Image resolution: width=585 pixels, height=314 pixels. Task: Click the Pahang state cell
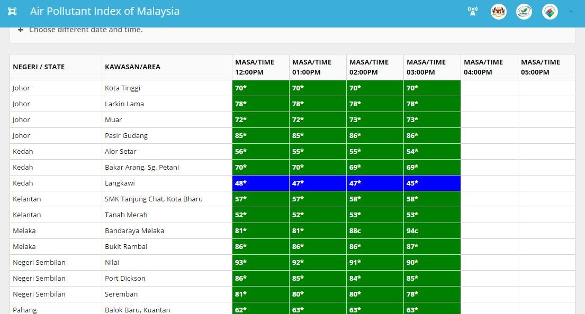pyautogui.click(x=56, y=309)
